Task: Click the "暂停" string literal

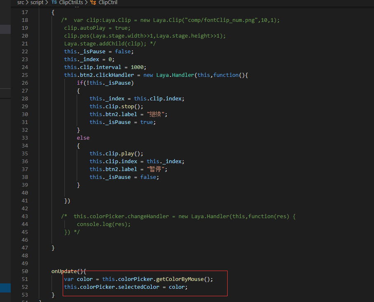Action: click(x=155, y=169)
